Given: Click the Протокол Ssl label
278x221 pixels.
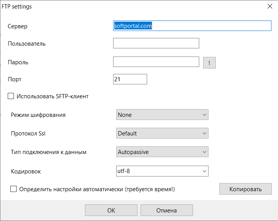Looking at the screenshot, I should [29, 134].
